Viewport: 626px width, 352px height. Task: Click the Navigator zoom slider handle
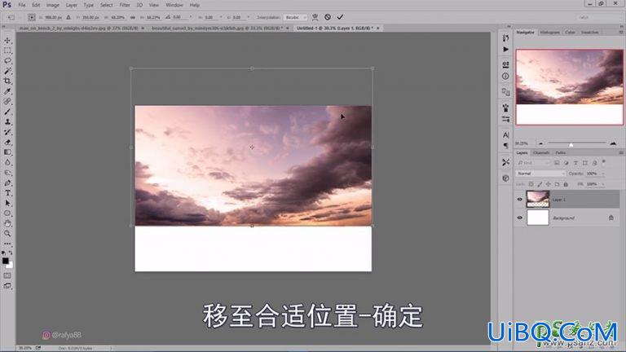pyautogui.click(x=571, y=144)
